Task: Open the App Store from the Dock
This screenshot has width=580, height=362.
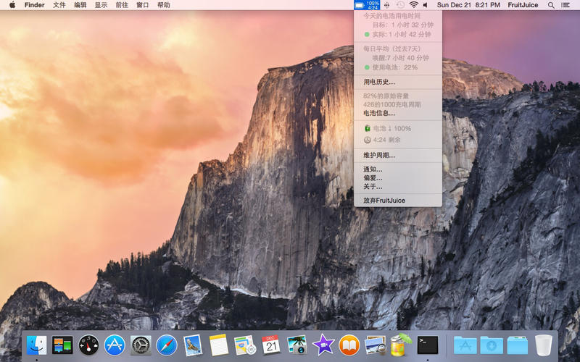Action: tap(115, 345)
